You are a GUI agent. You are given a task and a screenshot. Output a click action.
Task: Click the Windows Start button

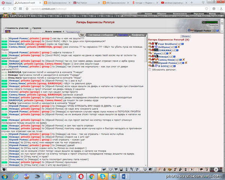click(5, 176)
